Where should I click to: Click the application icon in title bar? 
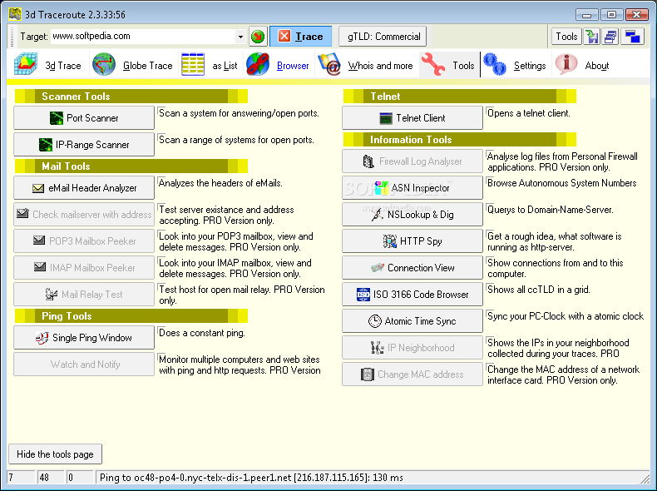pos(15,14)
